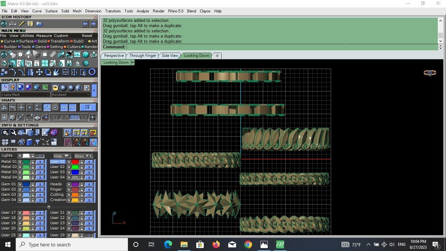Select the four-way move arrows tool
Image resolution: width=446 pixels, height=251 pixels.
tap(39, 72)
